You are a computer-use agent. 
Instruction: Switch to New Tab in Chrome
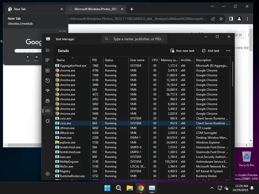pos(35,9)
